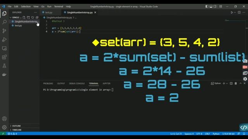Change file encoding UTF-8
248x139 pixels.
[199, 134]
